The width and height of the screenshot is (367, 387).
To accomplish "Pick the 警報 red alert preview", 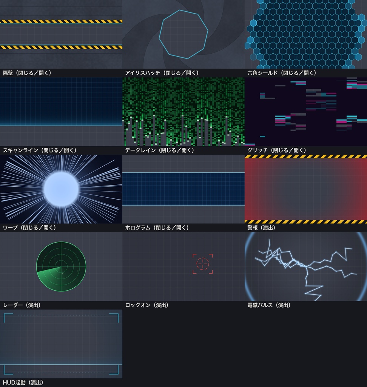I will click(306, 189).
